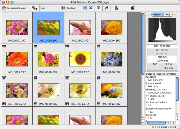
Task: Click the F 2.8 aperture summary text
Action: tap(169, 64)
